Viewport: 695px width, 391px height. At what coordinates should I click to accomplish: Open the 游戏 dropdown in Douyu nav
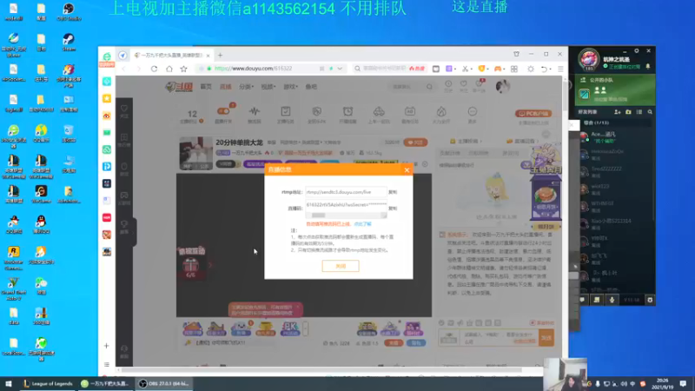tap(290, 87)
